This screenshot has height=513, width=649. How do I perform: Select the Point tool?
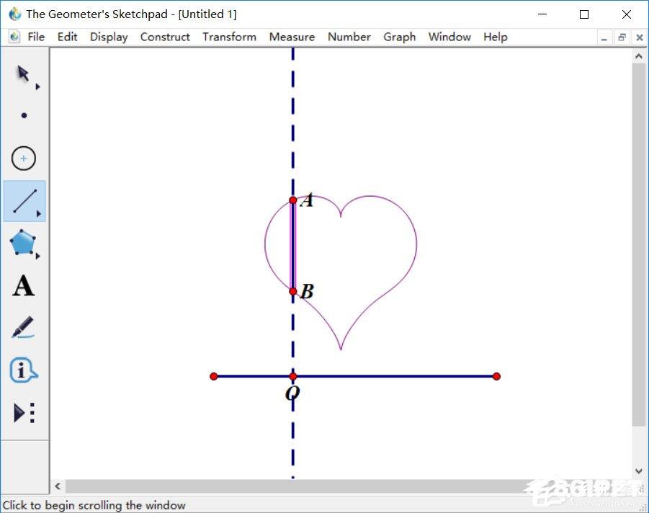click(24, 115)
